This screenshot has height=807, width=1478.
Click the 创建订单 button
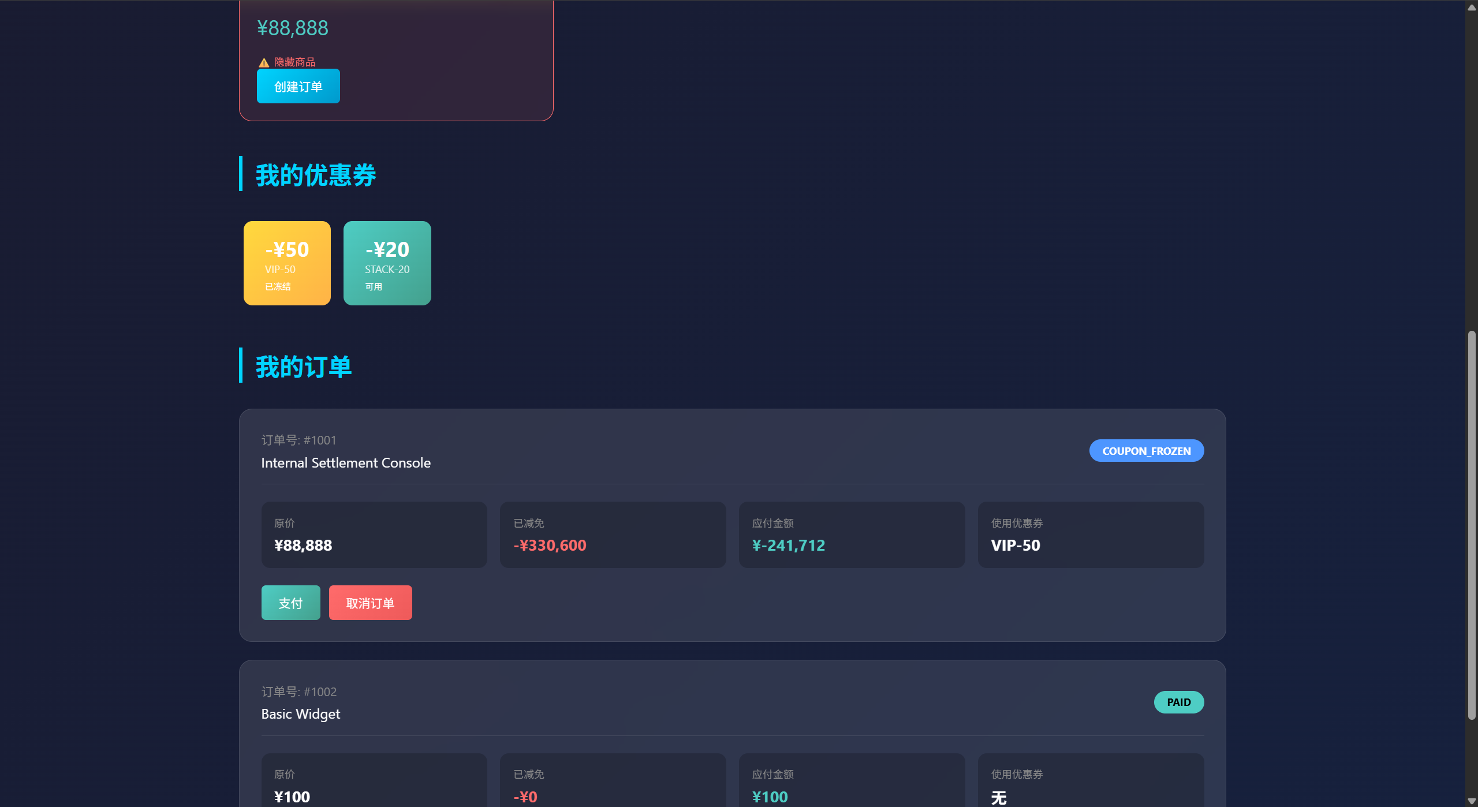coord(298,86)
